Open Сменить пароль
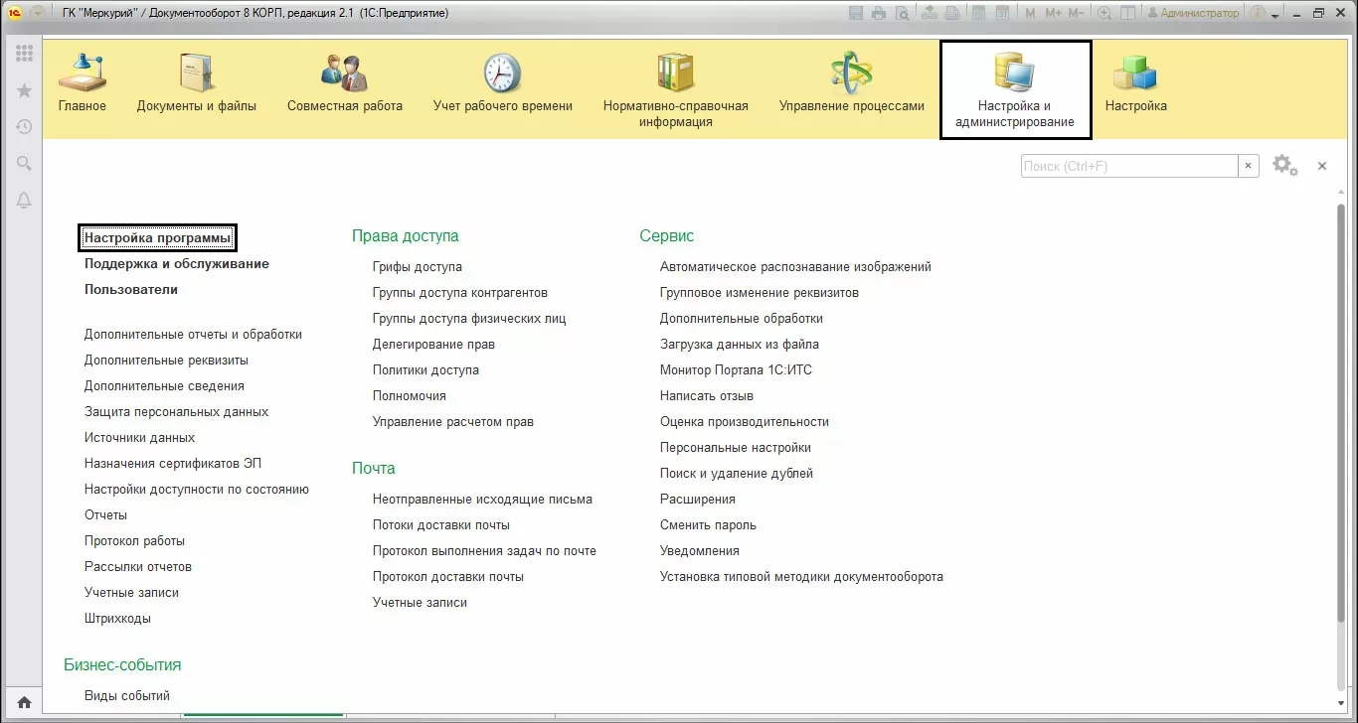 [708, 525]
